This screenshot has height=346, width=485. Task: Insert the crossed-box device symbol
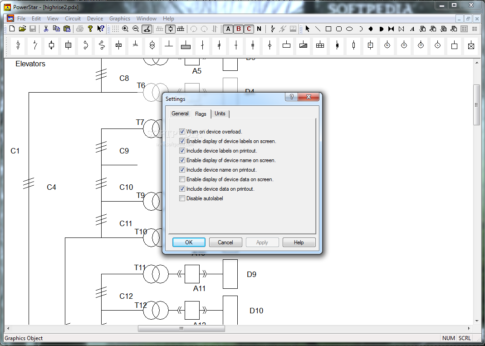[x=471, y=45]
